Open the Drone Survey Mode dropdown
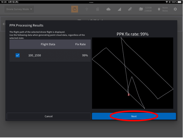The height and width of the screenshot is (138, 183). 19,9
